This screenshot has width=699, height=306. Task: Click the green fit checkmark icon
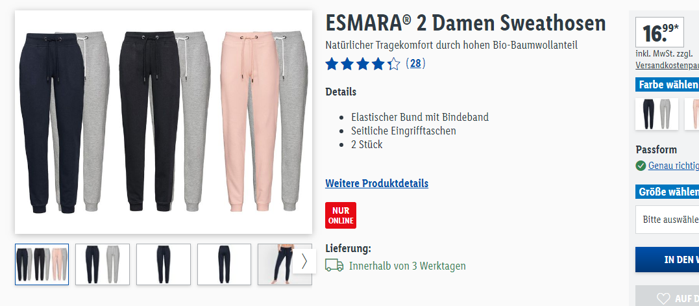click(x=641, y=166)
